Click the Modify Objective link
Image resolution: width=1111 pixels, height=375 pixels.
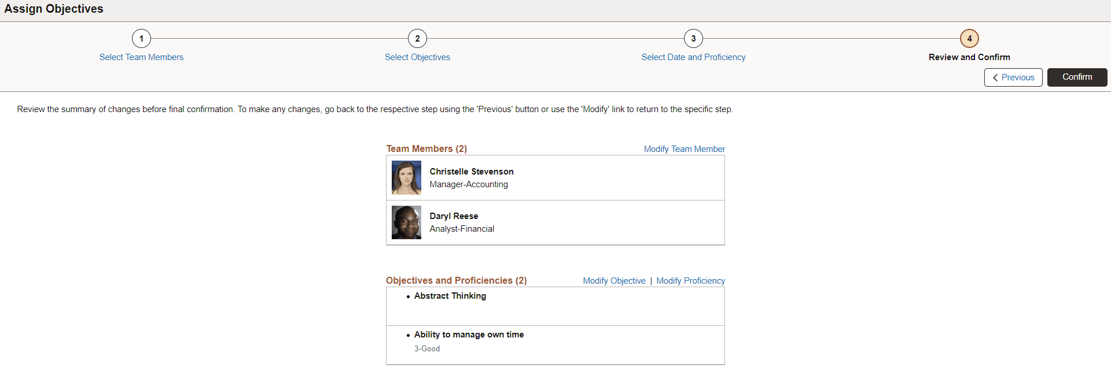pyautogui.click(x=614, y=281)
